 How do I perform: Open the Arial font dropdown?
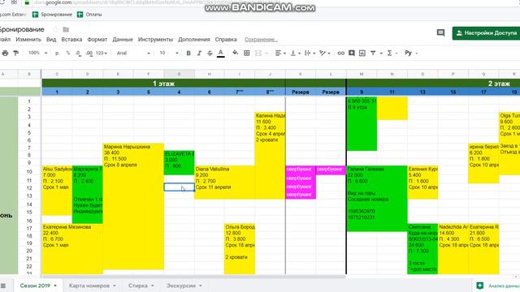click(133, 53)
